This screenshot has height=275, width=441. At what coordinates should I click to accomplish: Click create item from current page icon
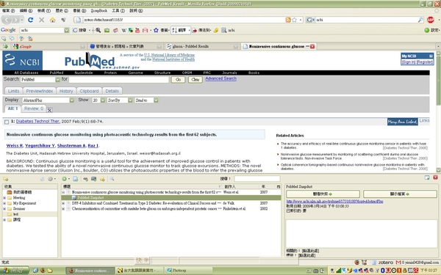[x=76, y=179]
